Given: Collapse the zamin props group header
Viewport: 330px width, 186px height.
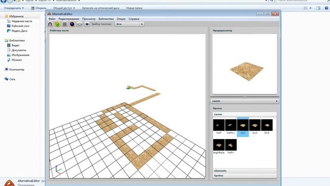Looking at the screenshot, I should (244, 114).
